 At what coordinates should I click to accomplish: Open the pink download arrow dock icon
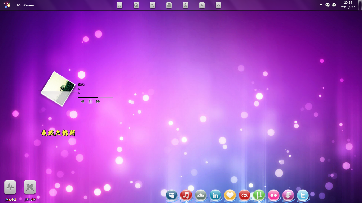pyautogui.click(x=288, y=196)
